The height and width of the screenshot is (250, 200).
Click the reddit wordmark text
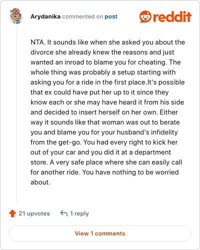click(172, 16)
